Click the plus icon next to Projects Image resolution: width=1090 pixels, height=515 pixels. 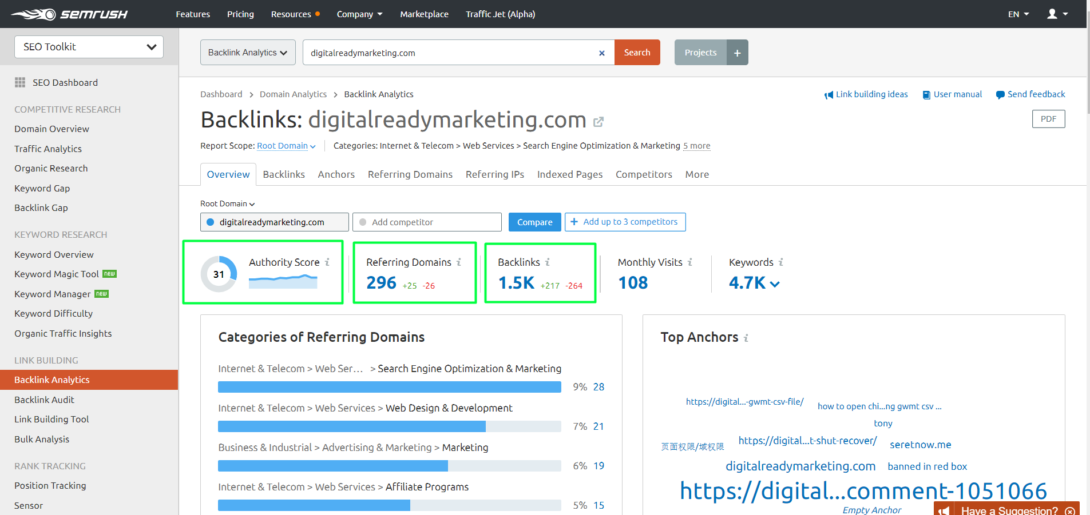click(737, 53)
